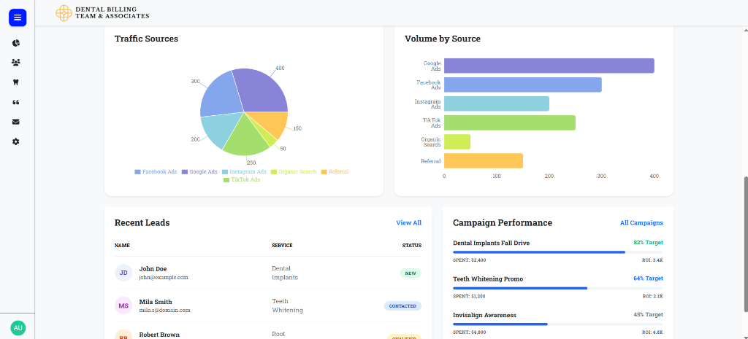
Task: Click the SPENT: $2,400 value
Action: click(469, 260)
